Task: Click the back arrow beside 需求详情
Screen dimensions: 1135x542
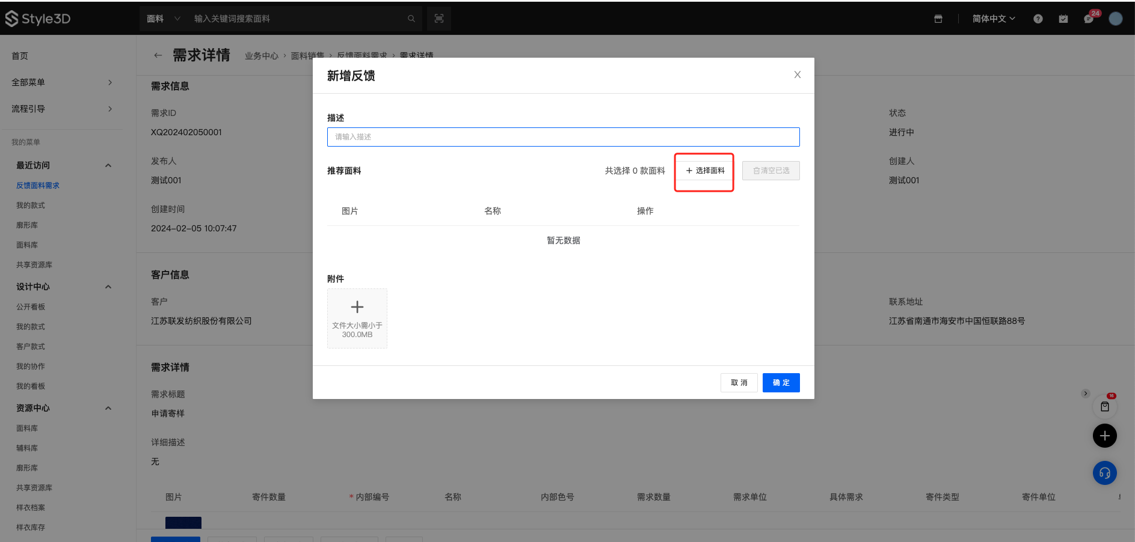Action: (x=158, y=55)
